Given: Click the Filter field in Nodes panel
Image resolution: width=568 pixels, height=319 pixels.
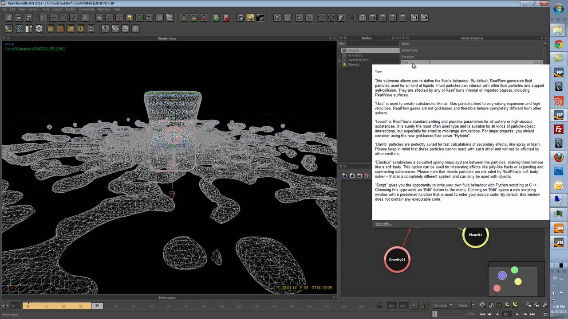Looking at the screenshot, I should point(372,43).
